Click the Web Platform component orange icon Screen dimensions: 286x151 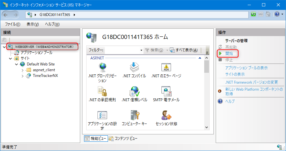[x=220, y=91]
